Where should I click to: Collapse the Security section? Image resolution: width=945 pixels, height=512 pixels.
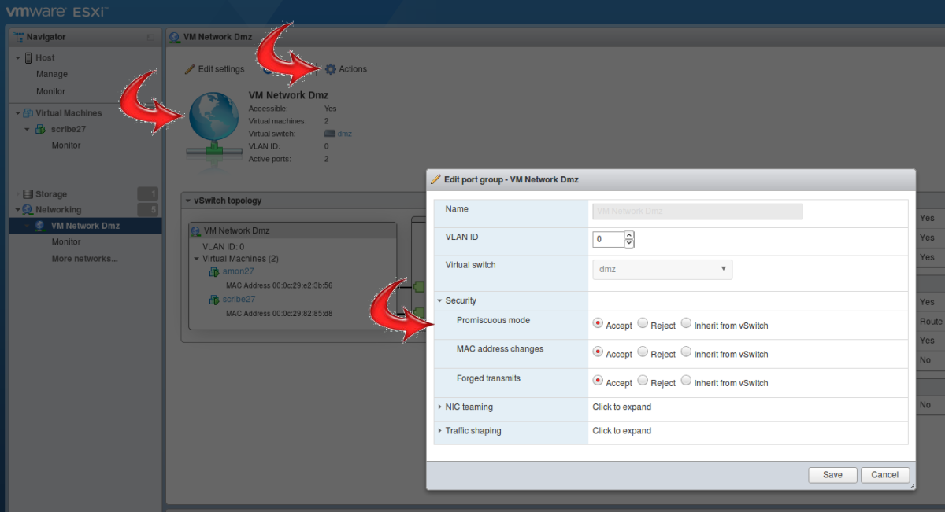coord(439,301)
